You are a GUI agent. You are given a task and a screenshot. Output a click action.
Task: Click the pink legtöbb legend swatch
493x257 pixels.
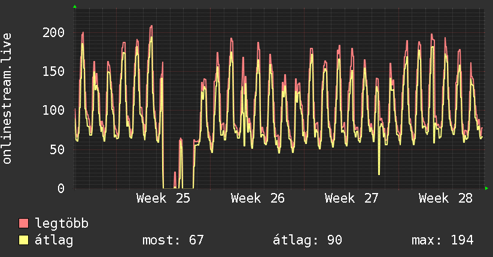(x=23, y=224)
